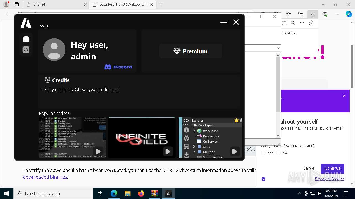This screenshot has width=355, height=199.
Task: Open Microsoft Edge from taskbar
Action: (x=114, y=193)
